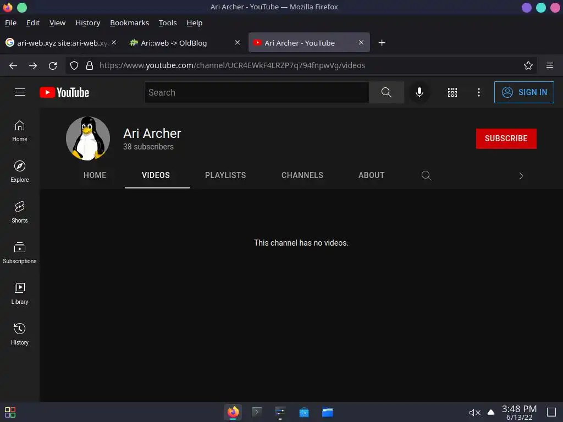This screenshot has width=563, height=422.
Task: Show site security padlock info
Action: tap(90, 65)
